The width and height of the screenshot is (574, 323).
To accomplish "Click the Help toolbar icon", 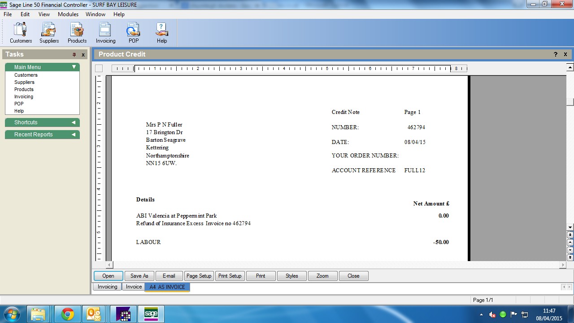I will (x=162, y=32).
